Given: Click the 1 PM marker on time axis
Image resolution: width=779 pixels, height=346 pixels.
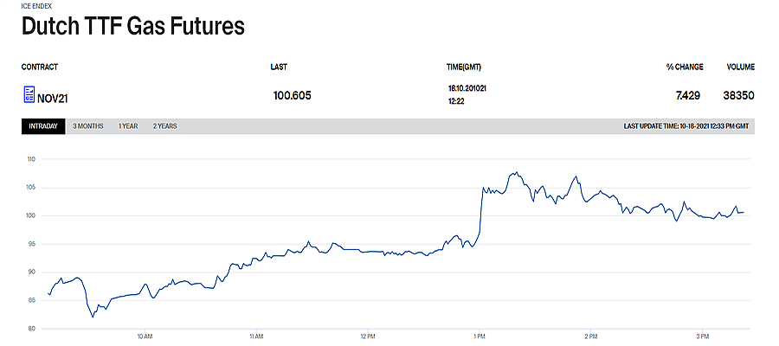Looking at the screenshot, I should point(479,336).
